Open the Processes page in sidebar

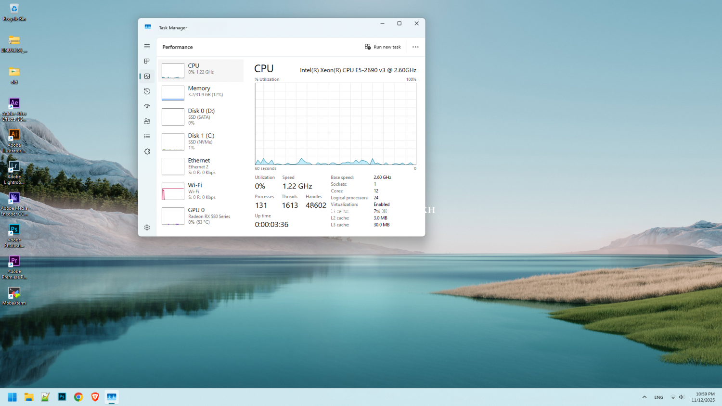click(147, 61)
